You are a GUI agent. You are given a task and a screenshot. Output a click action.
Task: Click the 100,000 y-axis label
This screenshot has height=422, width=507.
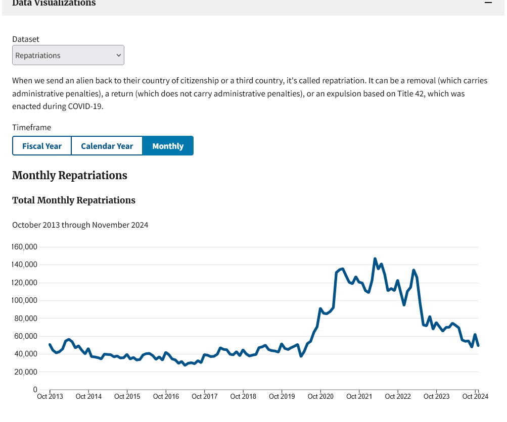click(25, 300)
